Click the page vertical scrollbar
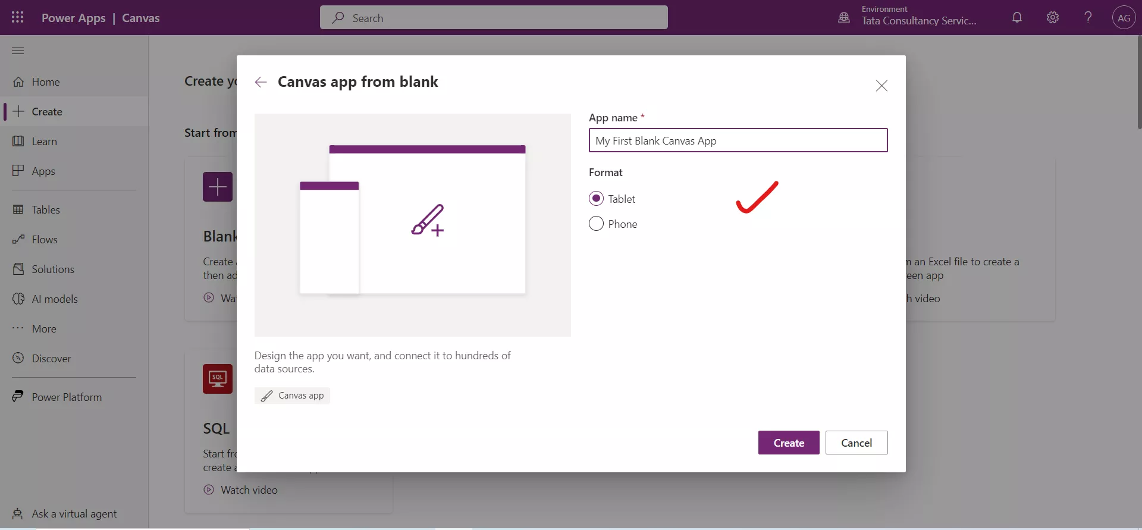The width and height of the screenshot is (1142, 530). [x=1139, y=81]
